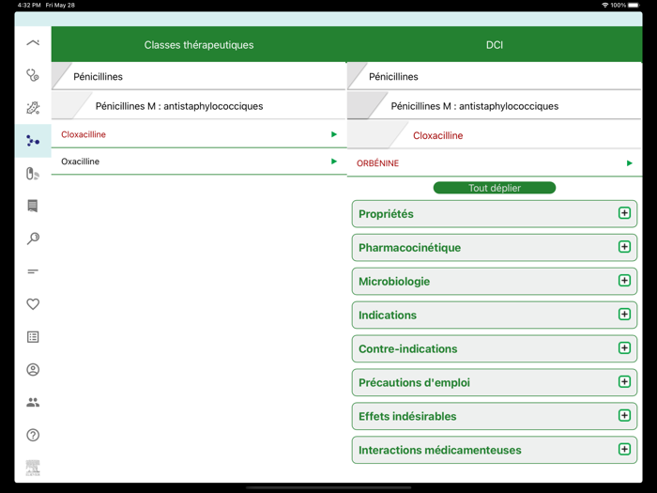Open the Microbiologie section title
Screen dimensions: 657x493
394,282
